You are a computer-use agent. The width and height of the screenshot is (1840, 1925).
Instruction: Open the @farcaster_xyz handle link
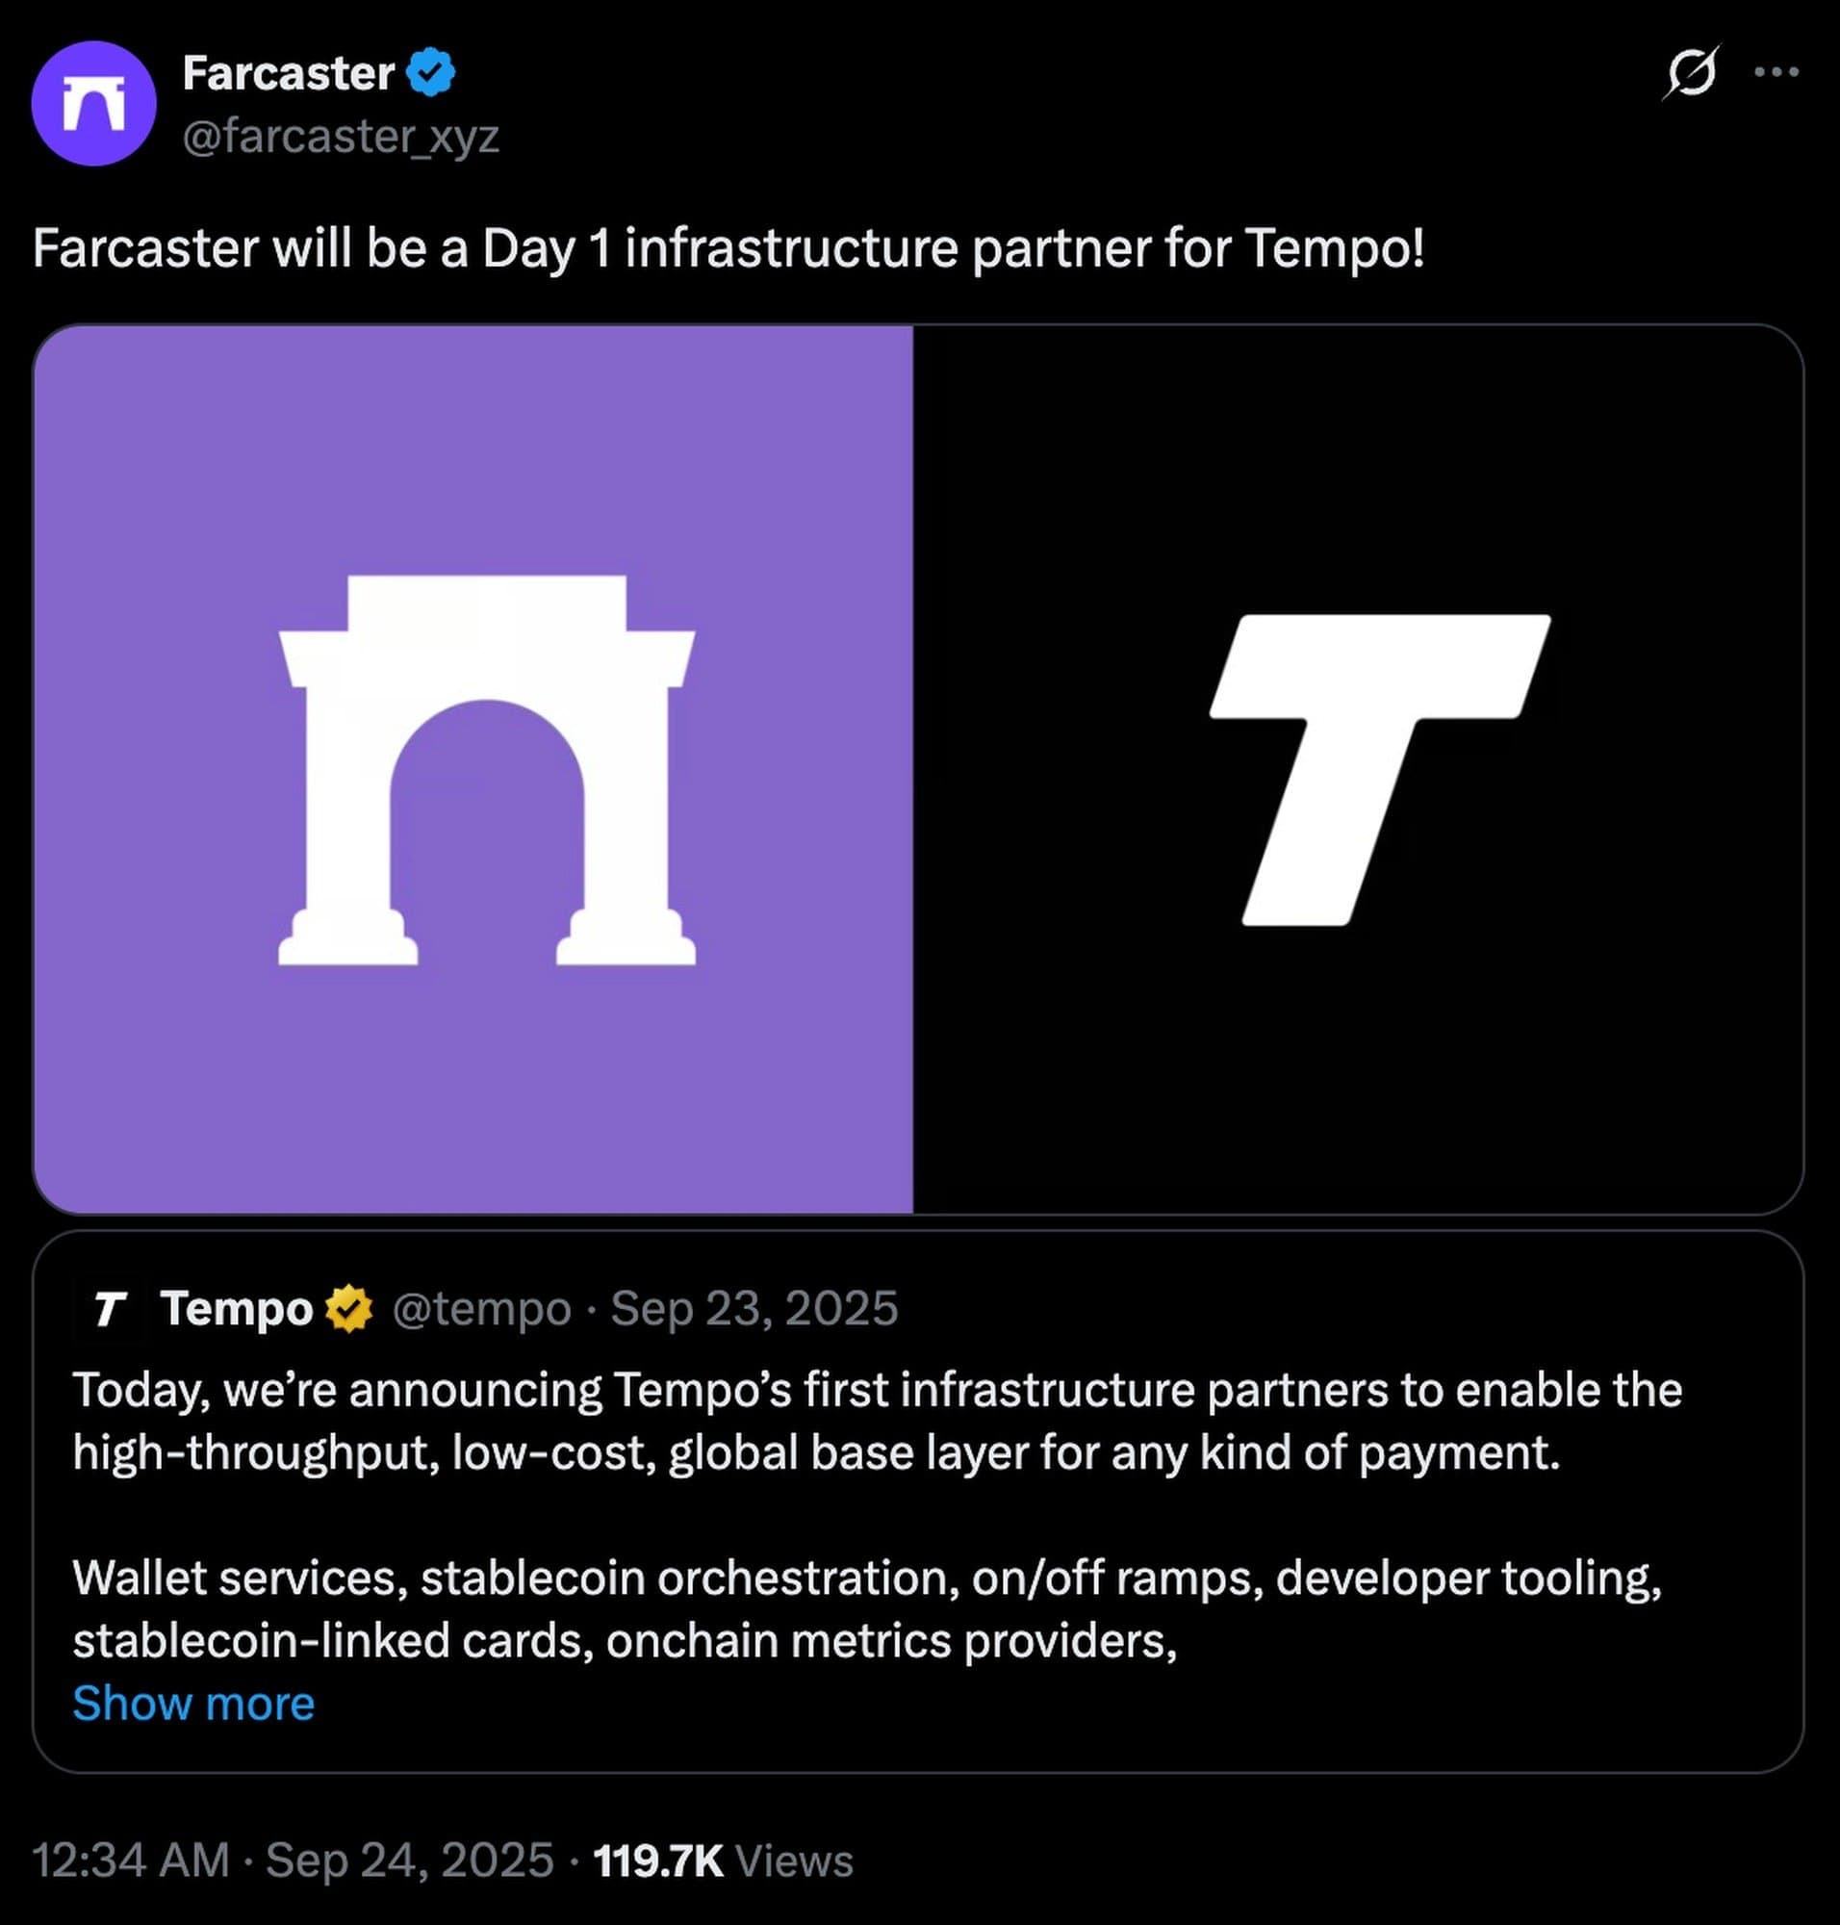point(341,137)
